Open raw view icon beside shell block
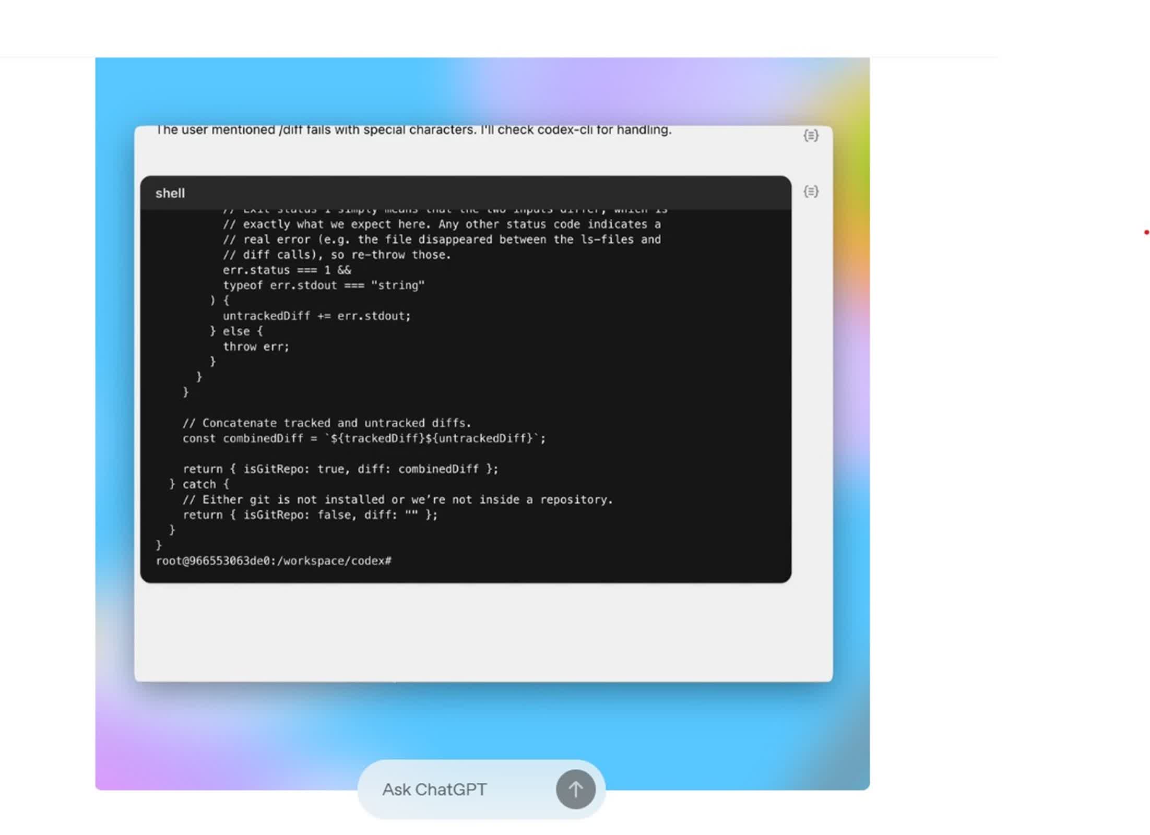The width and height of the screenshot is (1150, 835). [811, 192]
